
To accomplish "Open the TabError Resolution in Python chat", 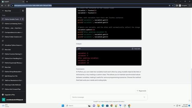I will (x=13, y=80).
